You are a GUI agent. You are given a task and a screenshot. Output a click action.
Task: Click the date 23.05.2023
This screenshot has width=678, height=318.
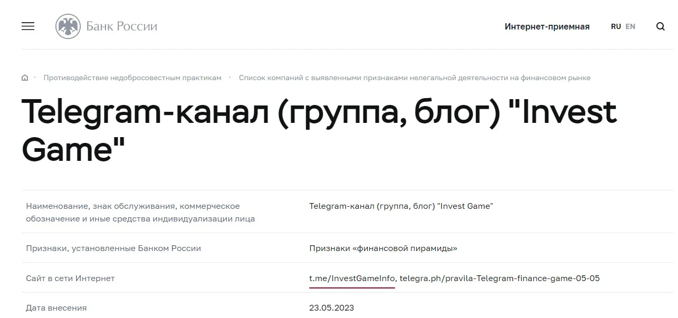331,308
